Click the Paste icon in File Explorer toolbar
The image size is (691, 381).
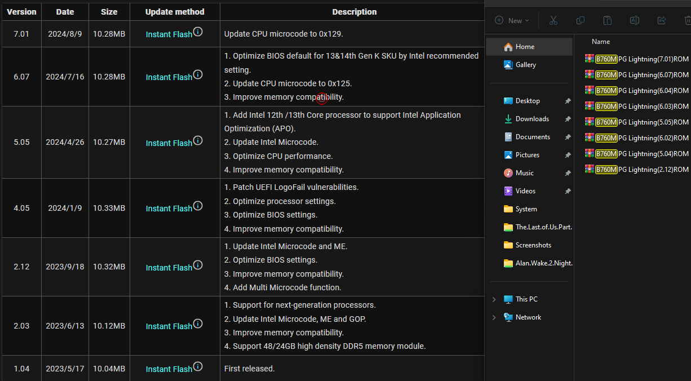pyautogui.click(x=607, y=20)
